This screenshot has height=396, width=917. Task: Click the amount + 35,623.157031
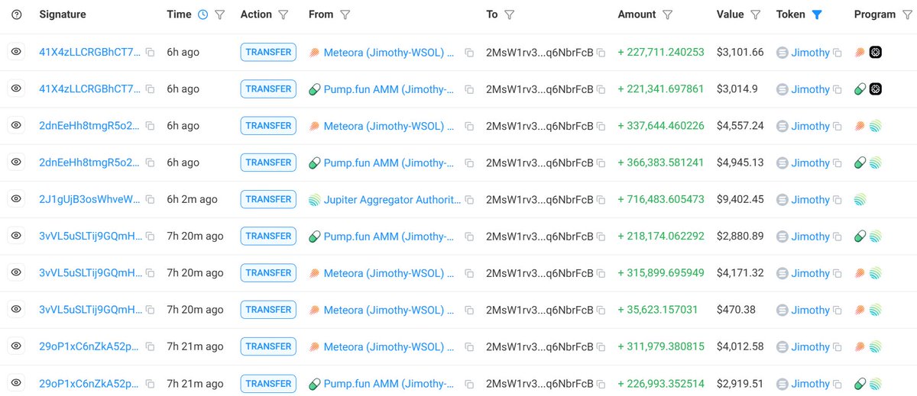[x=658, y=310]
